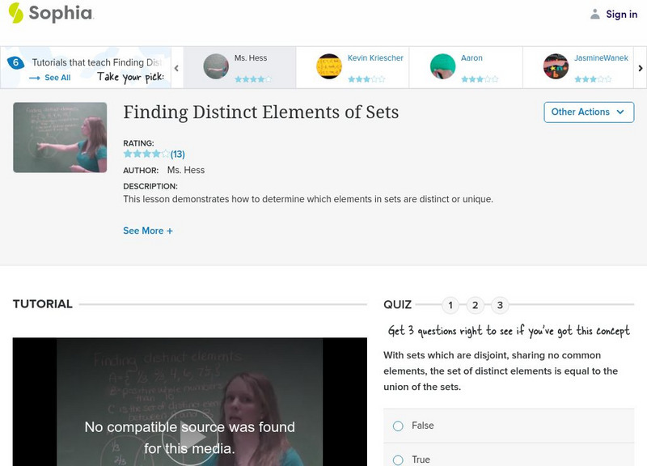647x466 pixels.
Task: Select the Kevin Kriescher tutorial tab
Action: click(x=353, y=67)
